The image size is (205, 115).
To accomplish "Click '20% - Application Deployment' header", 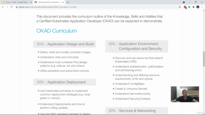I will (x=64, y=82).
